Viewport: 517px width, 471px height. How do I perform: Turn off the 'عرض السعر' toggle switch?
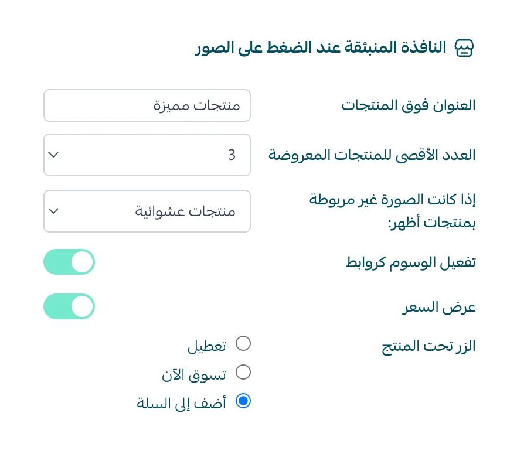[69, 306]
